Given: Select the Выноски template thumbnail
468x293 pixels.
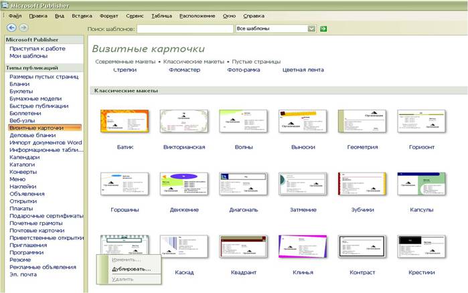Looking at the screenshot, I should [x=303, y=121].
